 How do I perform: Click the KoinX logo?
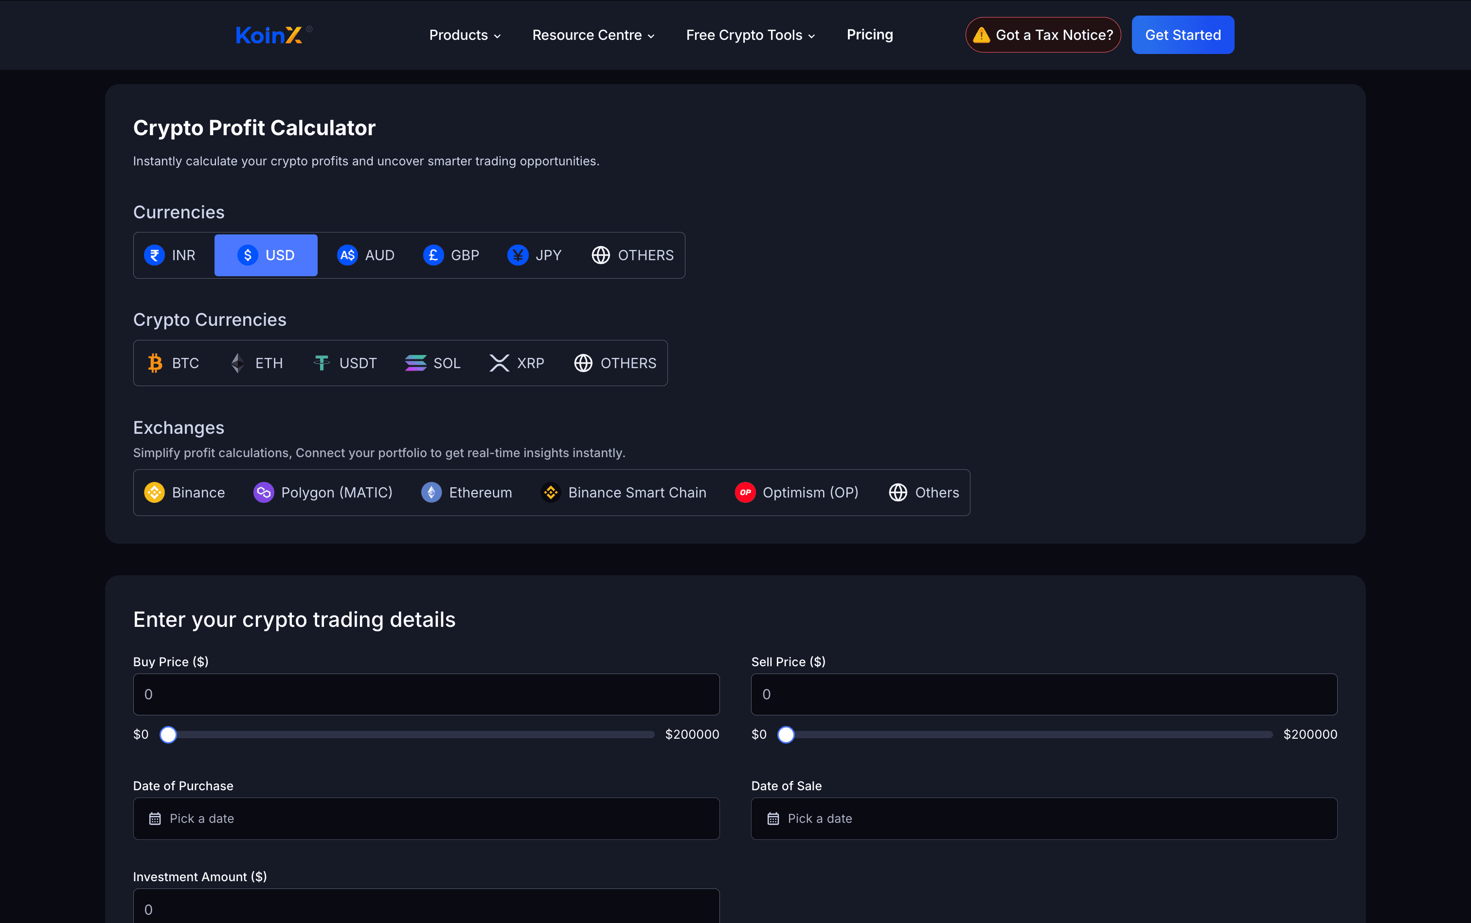coord(269,35)
